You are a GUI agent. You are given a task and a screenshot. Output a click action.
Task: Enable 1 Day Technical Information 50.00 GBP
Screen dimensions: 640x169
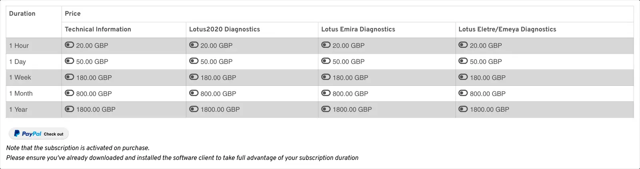69,61
